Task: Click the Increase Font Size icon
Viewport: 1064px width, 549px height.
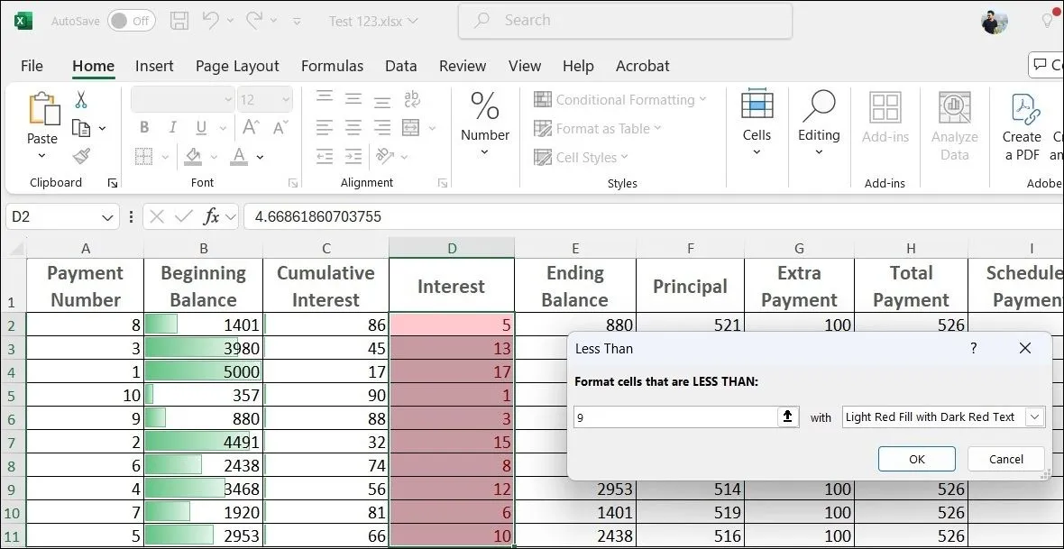Action: click(251, 127)
